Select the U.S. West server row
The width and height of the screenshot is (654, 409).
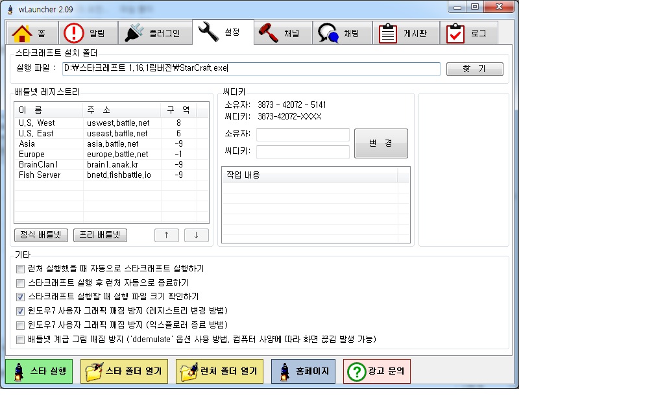pyautogui.click(x=112, y=123)
